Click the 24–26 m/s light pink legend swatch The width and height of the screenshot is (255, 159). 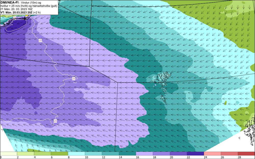(212, 154)
